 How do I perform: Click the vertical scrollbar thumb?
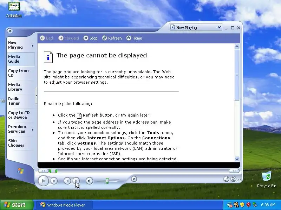pos(237,75)
